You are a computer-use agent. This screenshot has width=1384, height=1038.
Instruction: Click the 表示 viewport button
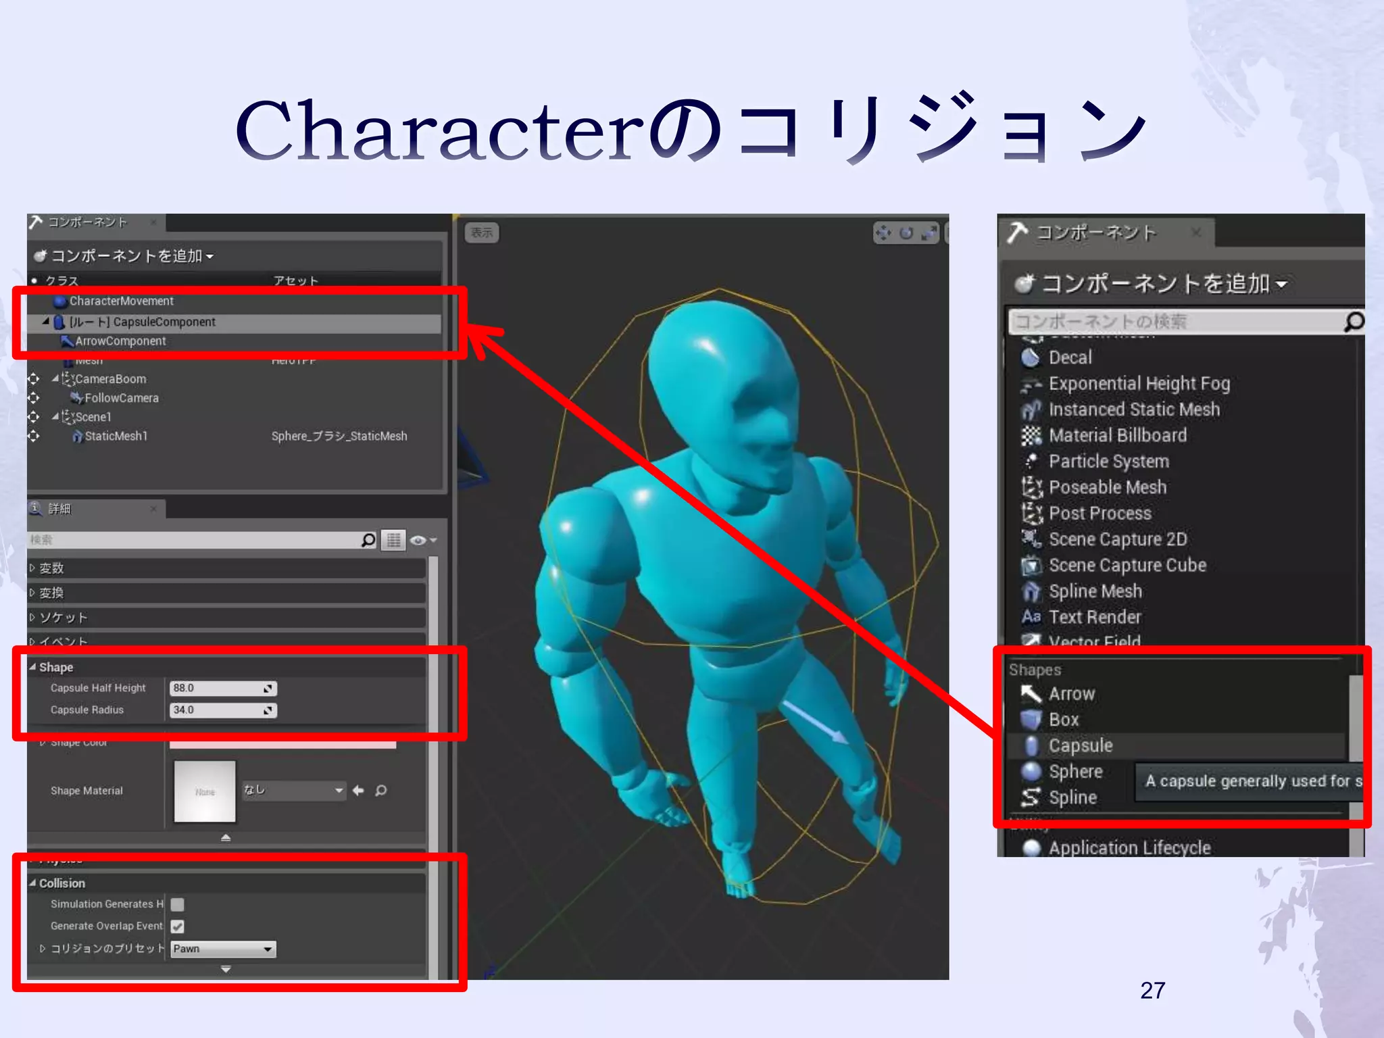pyautogui.click(x=482, y=232)
